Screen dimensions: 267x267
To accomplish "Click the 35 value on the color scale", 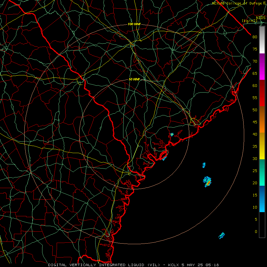I will (x=255, y=147).
